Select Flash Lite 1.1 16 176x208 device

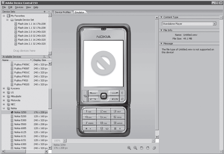tap(30, 24)
